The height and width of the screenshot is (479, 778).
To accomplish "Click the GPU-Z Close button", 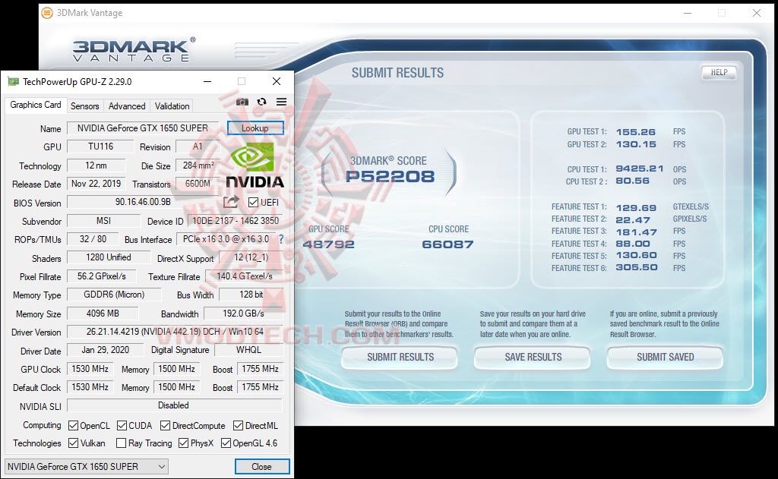I will (x=261, y=467).
